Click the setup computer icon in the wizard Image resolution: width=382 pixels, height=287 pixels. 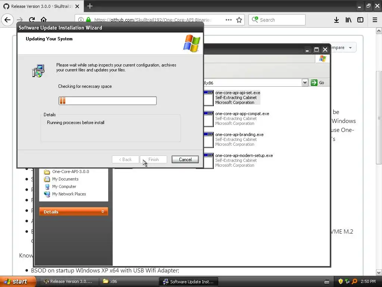[x=38, y=71]
